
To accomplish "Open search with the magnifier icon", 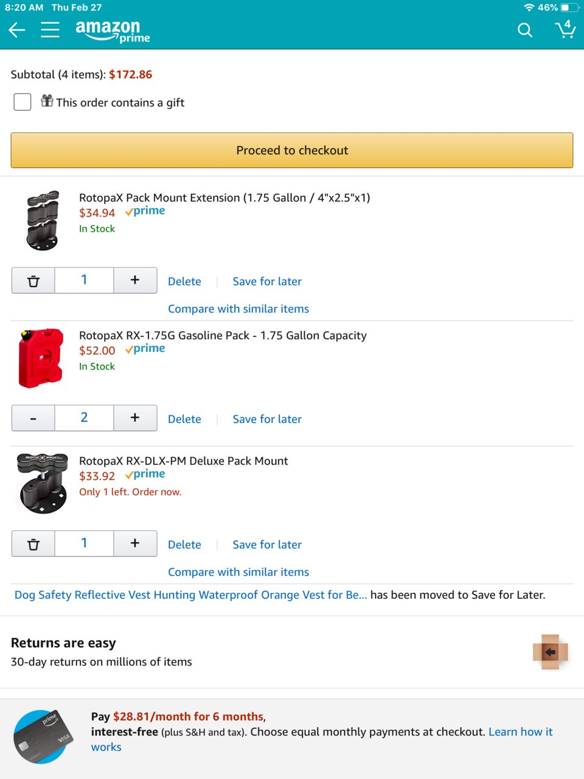I will 525,30.
